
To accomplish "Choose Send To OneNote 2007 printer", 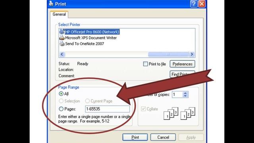I will [85, 44].
